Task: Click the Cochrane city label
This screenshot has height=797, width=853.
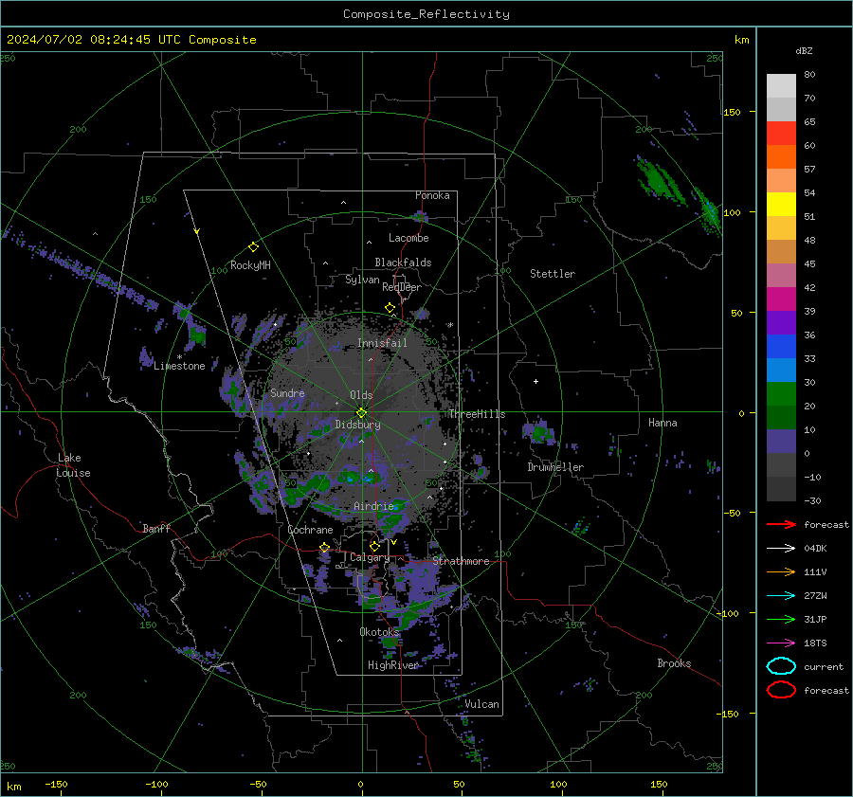Action: tap(310, 530)
